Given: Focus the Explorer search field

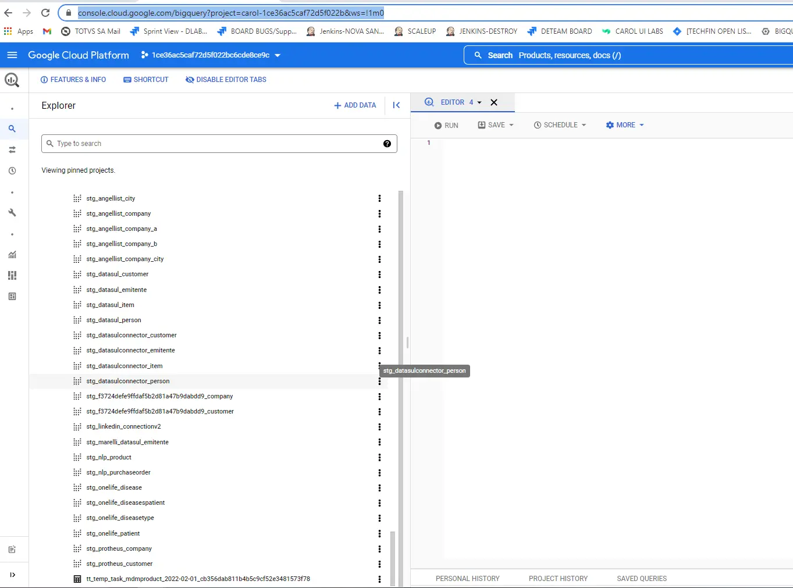Looking at the screenshot, I should point(219,144).
